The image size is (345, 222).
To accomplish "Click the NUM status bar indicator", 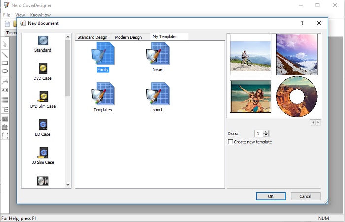I will 323,218.
